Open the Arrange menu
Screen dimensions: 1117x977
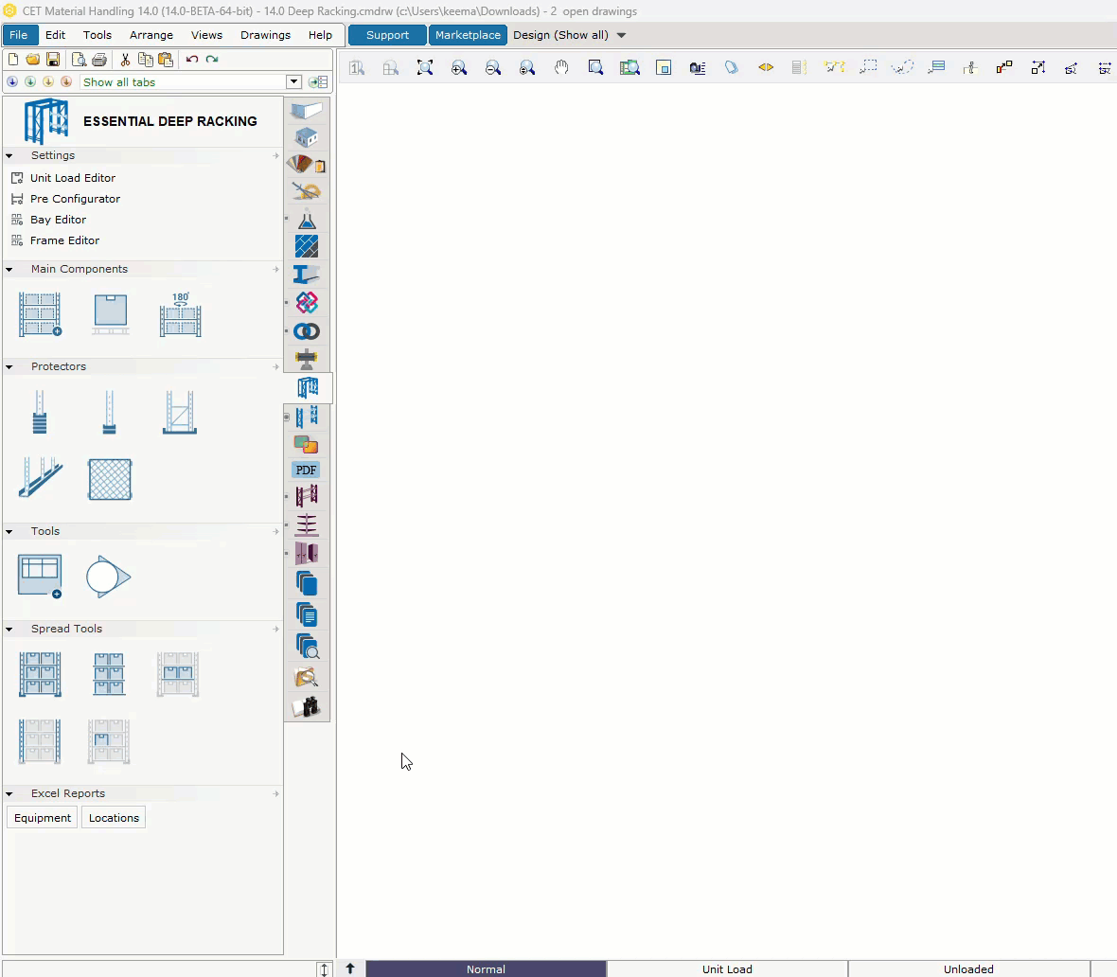click(151, 35)
